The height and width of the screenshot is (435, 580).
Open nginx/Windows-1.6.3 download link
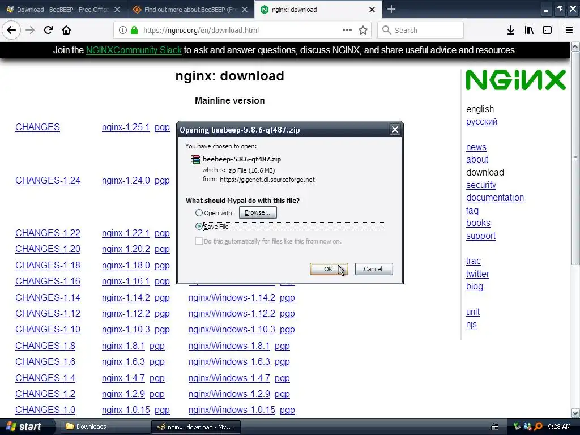[x=229, y=361]
